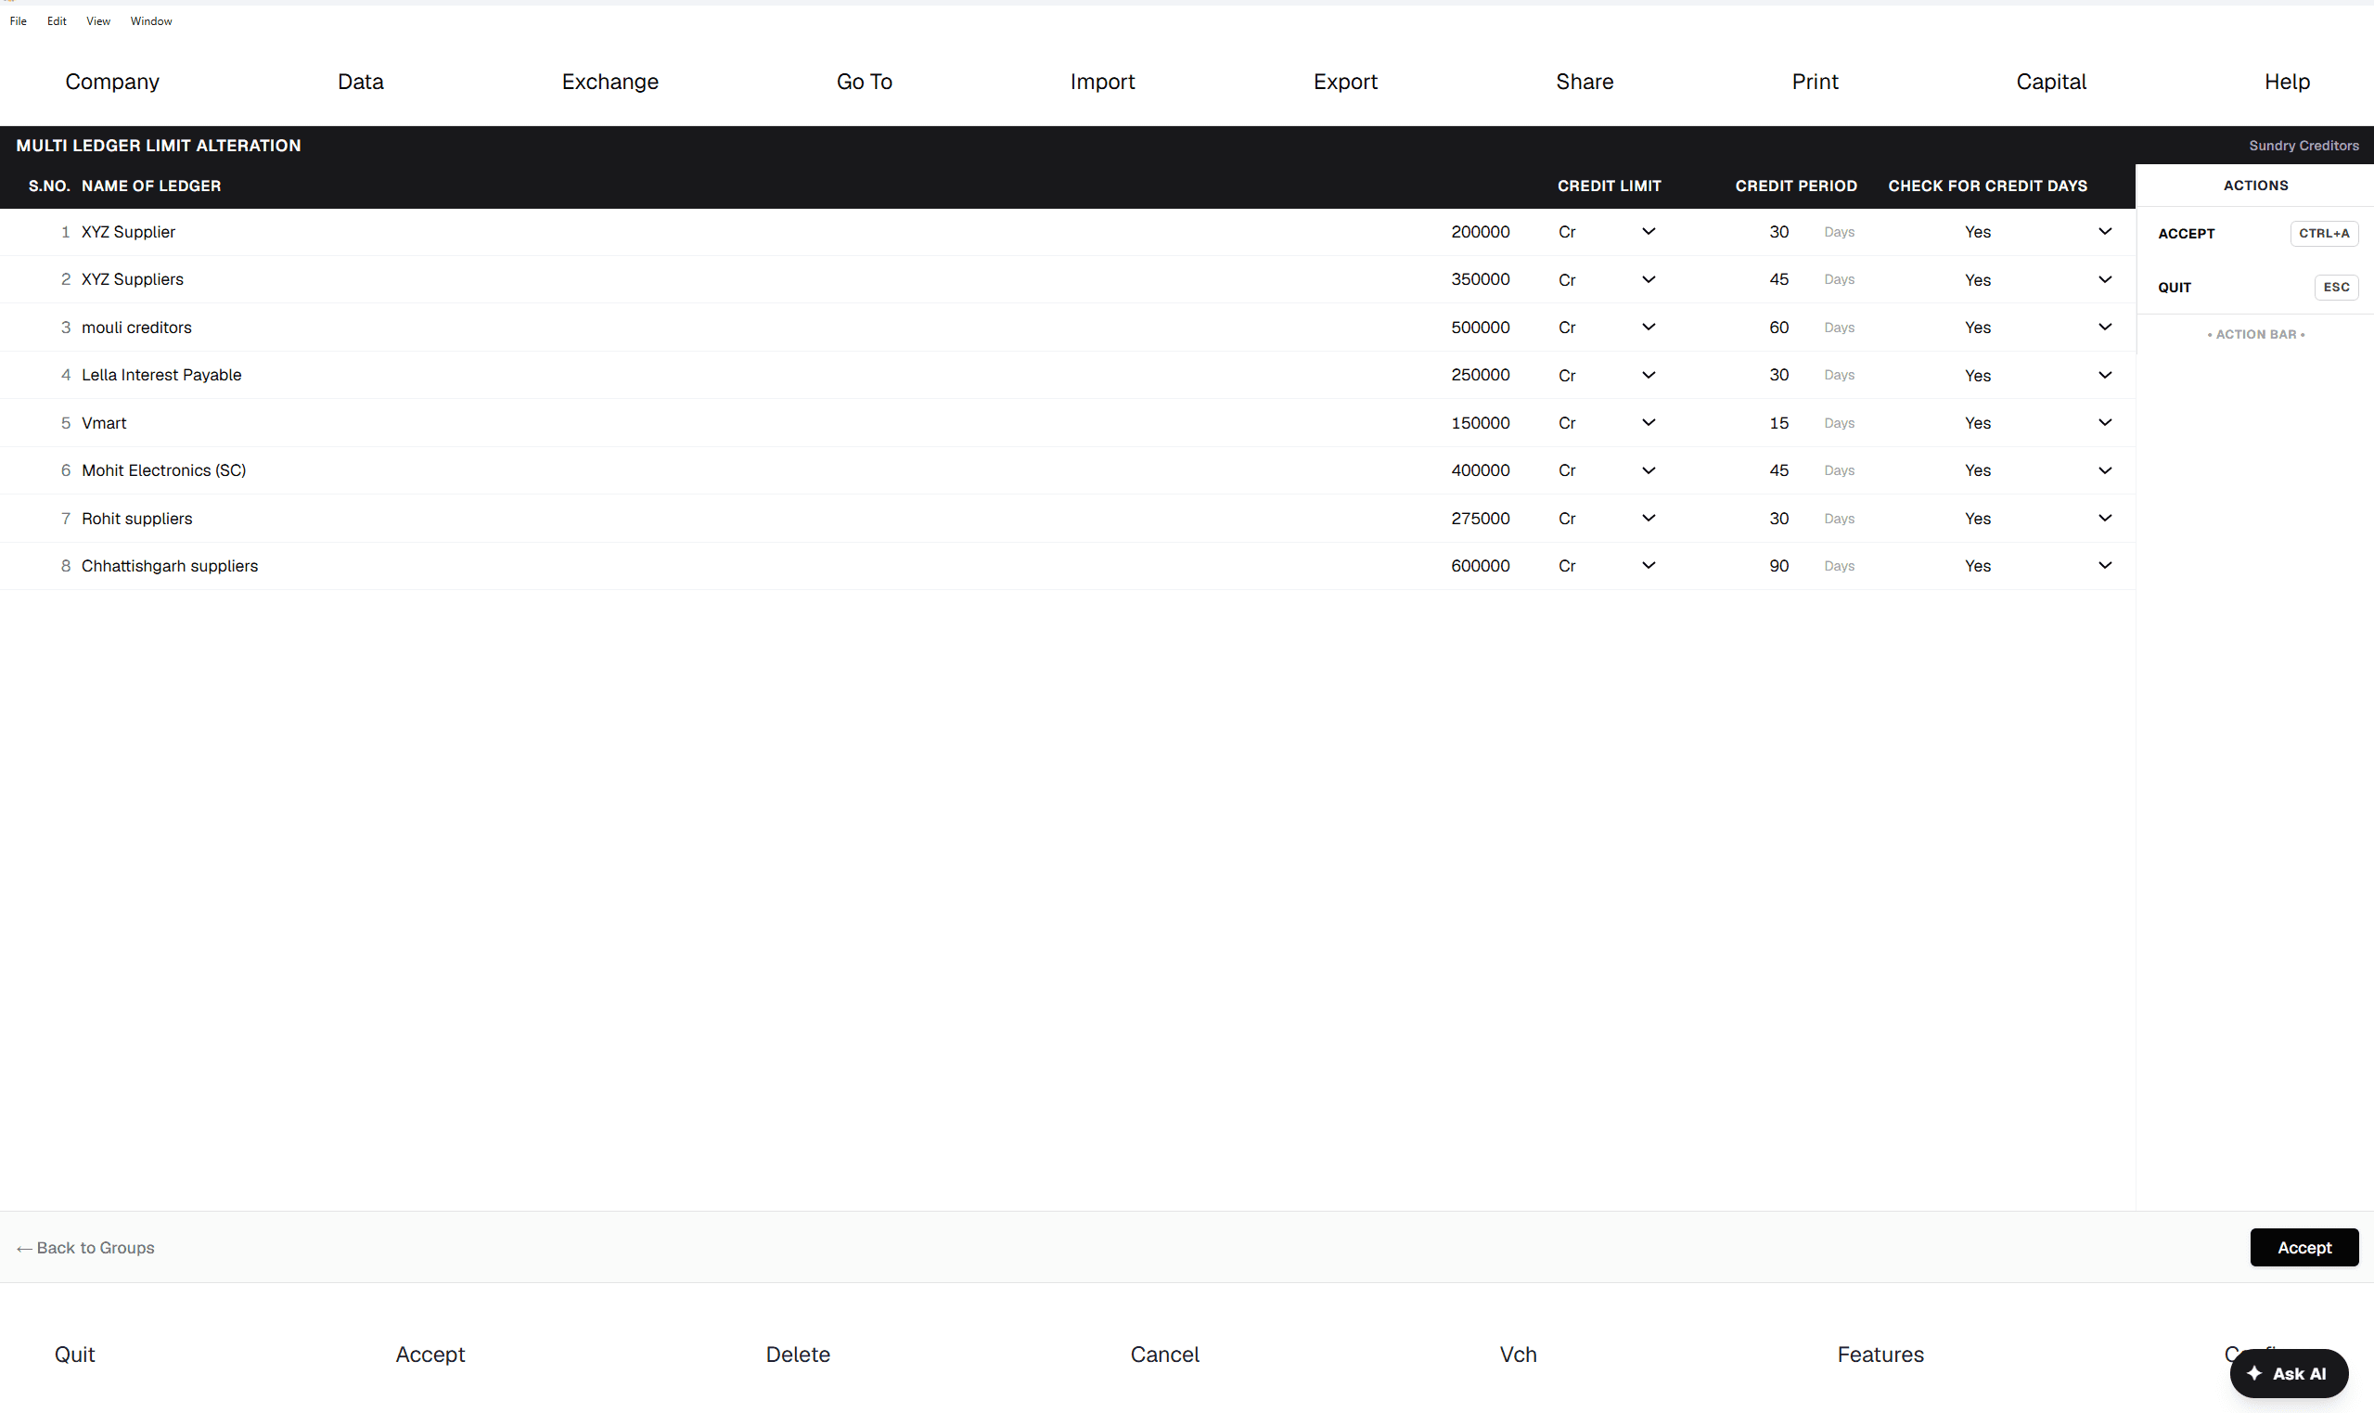
Task: Open the Help top menu
Action: (2288, 82)
